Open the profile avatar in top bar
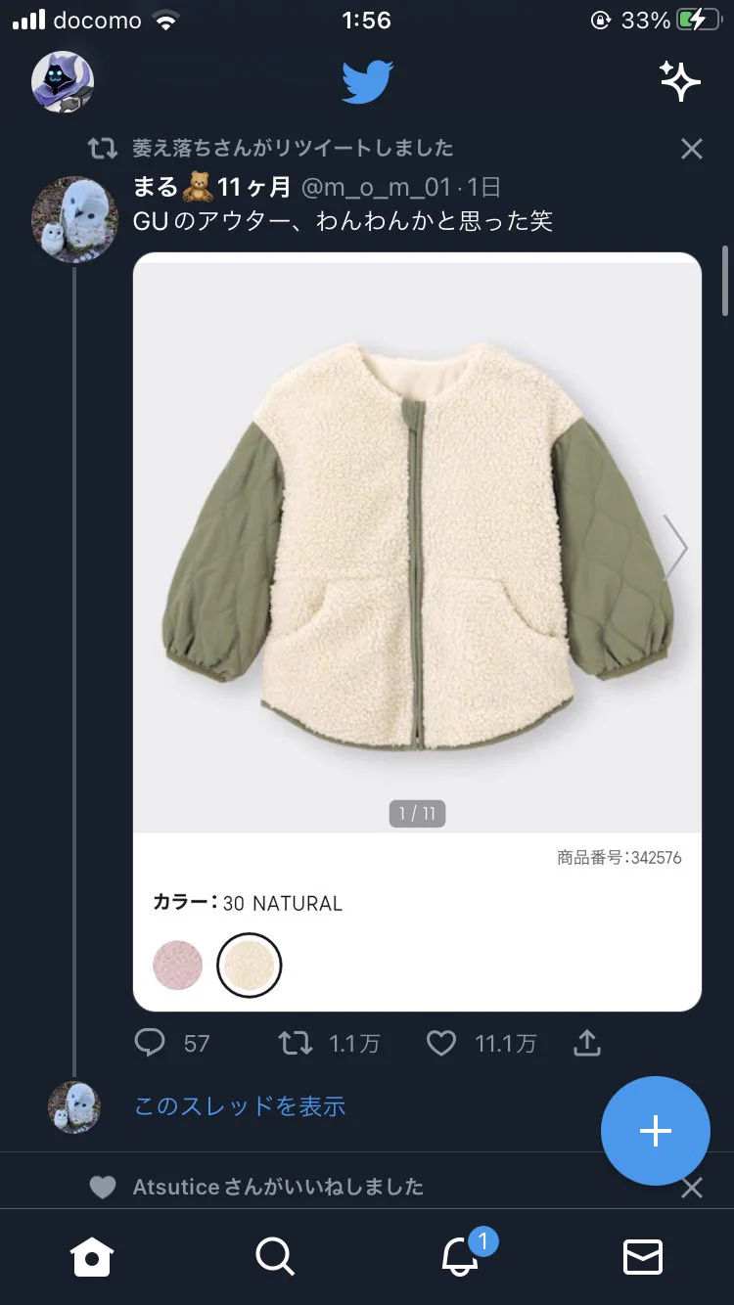734x1305 pixels. click(63, 82)
